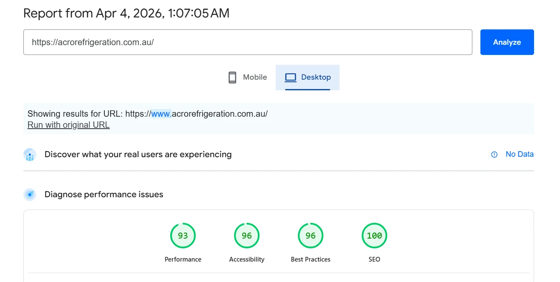Click the real users experience chart icon
This screenshot has width=560, height=282.
coord(30,155)
